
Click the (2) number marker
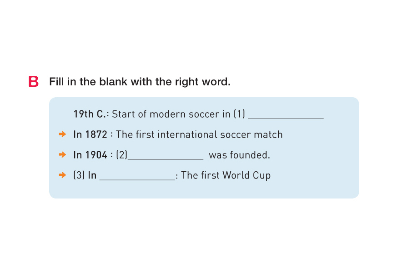[121, 155]
